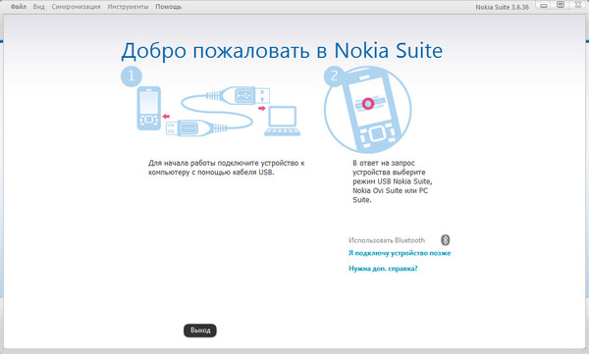Close the Nokia Suite window

point(578,5)
